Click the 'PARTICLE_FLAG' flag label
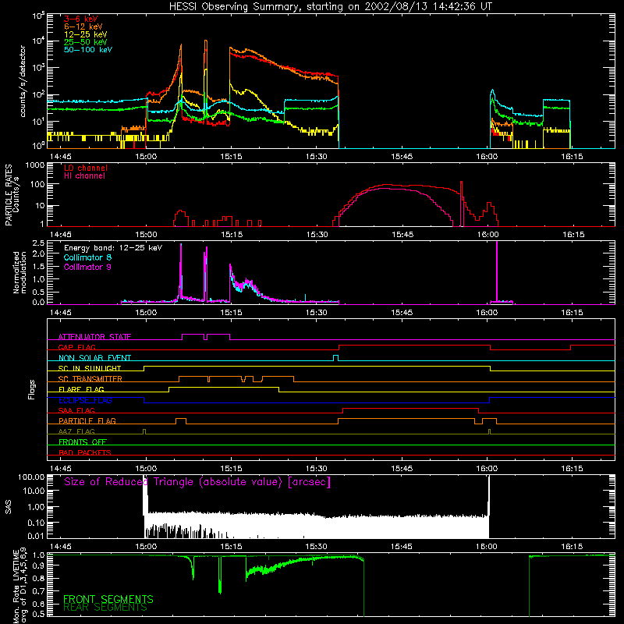624x624 pixels. 87,420
